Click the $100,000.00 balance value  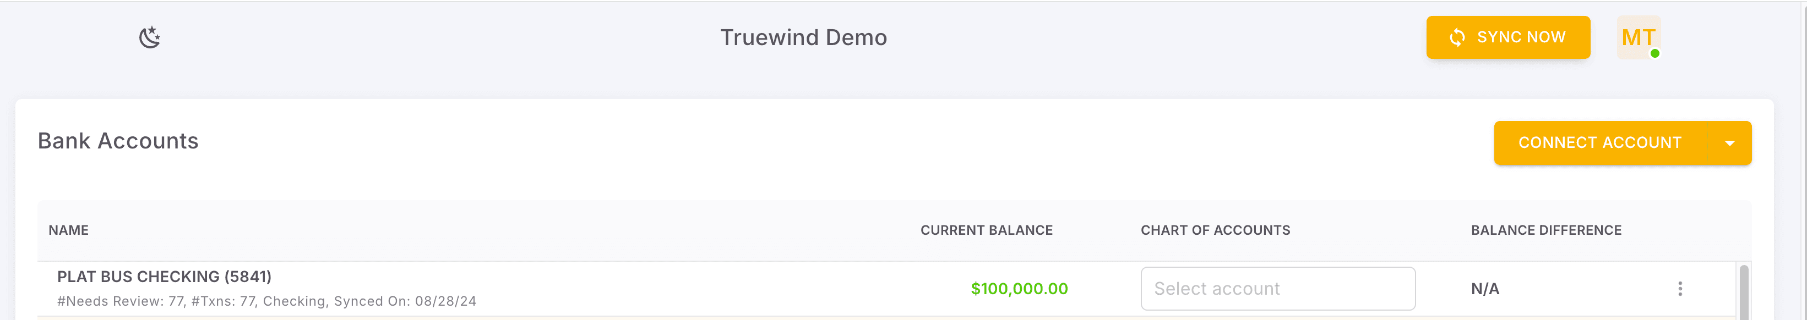tap(1019, 288)
